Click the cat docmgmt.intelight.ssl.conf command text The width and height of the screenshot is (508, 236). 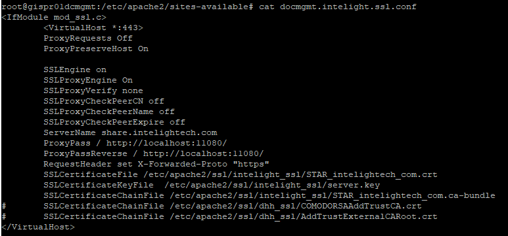pyautogui.click(x=338, y=7)
